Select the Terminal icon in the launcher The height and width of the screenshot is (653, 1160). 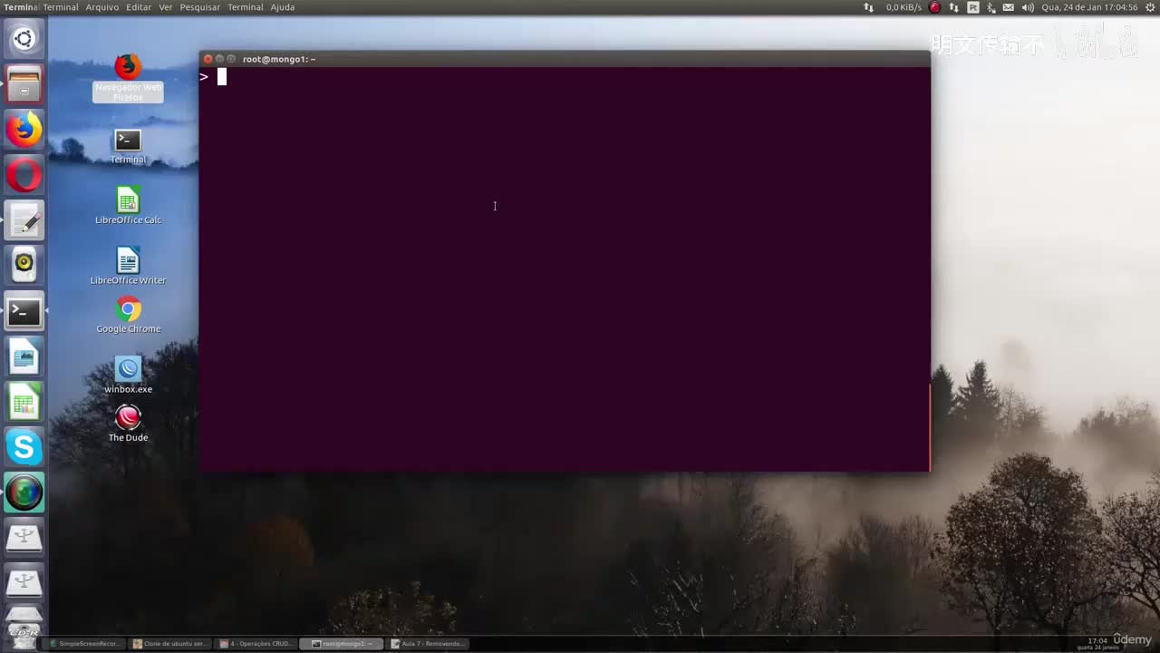coord(24,311)
